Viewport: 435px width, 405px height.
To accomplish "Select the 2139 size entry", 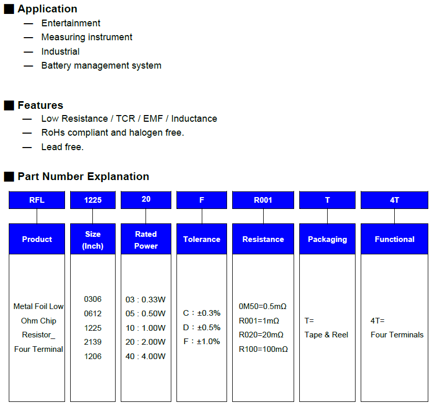I will 93,342.
